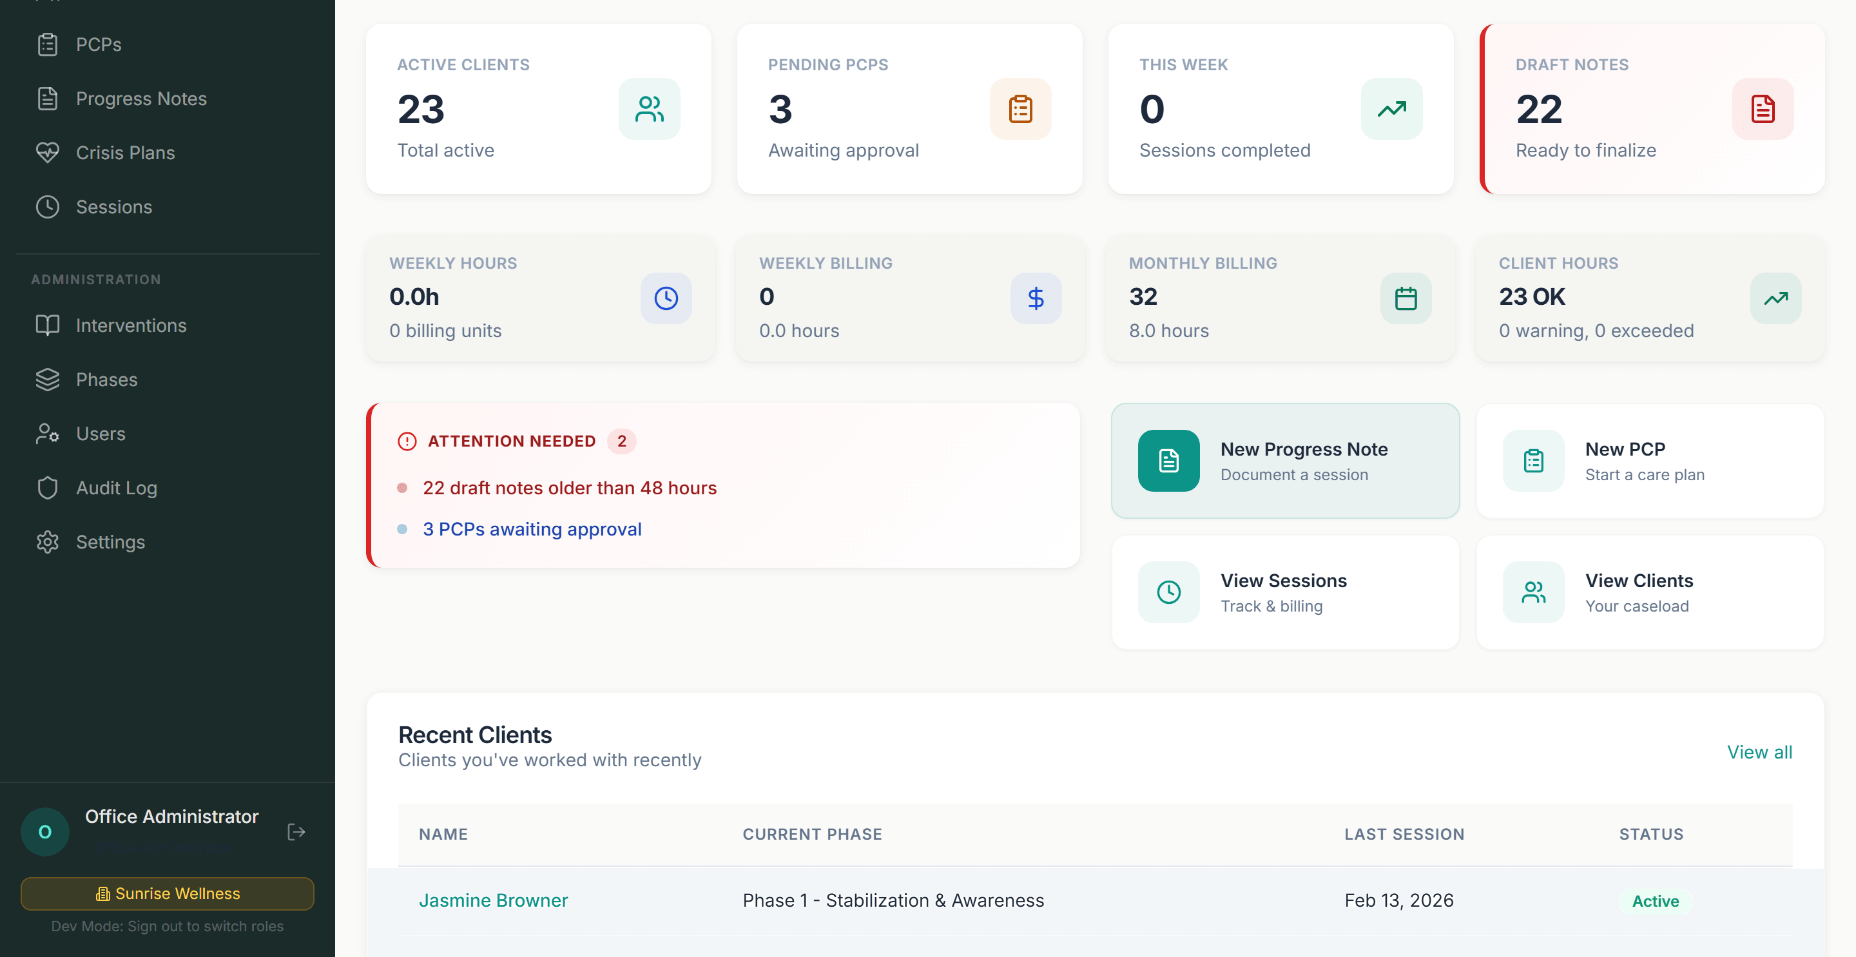Click the clipboard icon on Pending PCPs card
Screen dimensions: 1856x957
pos(1020,108)
